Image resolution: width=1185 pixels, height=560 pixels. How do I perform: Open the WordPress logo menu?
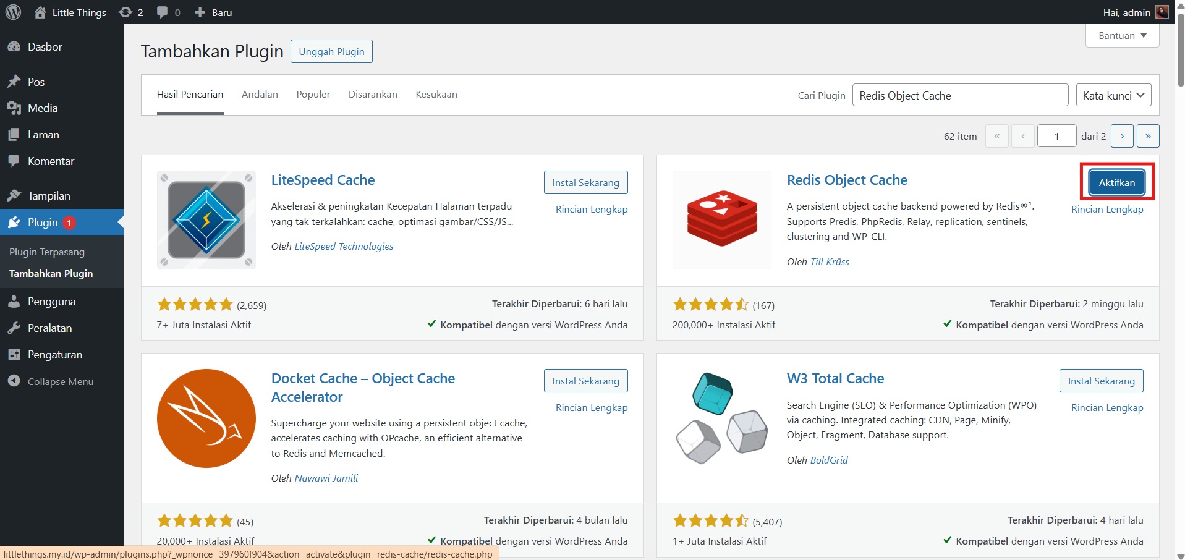point(13,12)
